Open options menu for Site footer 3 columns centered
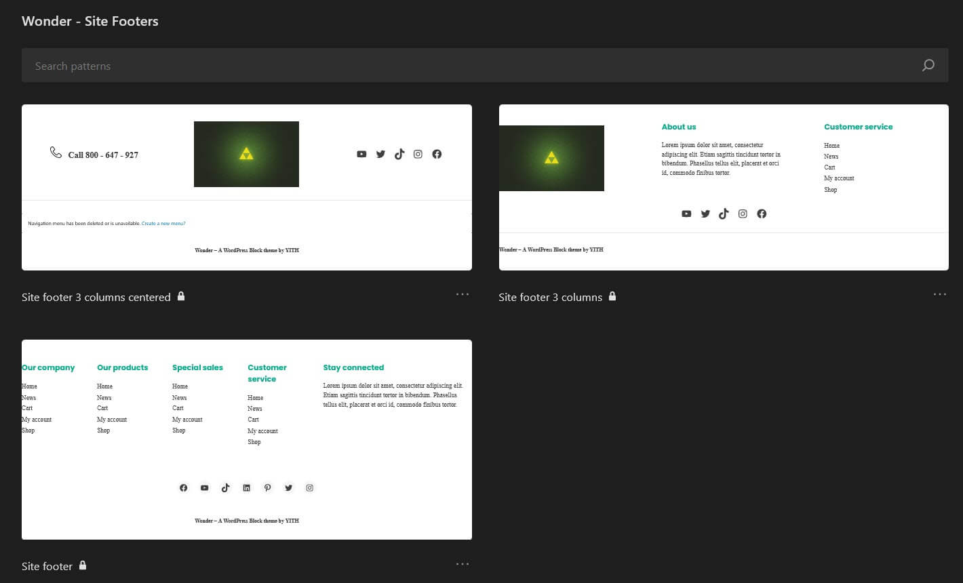This screenshot has height=583, width=963. (463, 294)
